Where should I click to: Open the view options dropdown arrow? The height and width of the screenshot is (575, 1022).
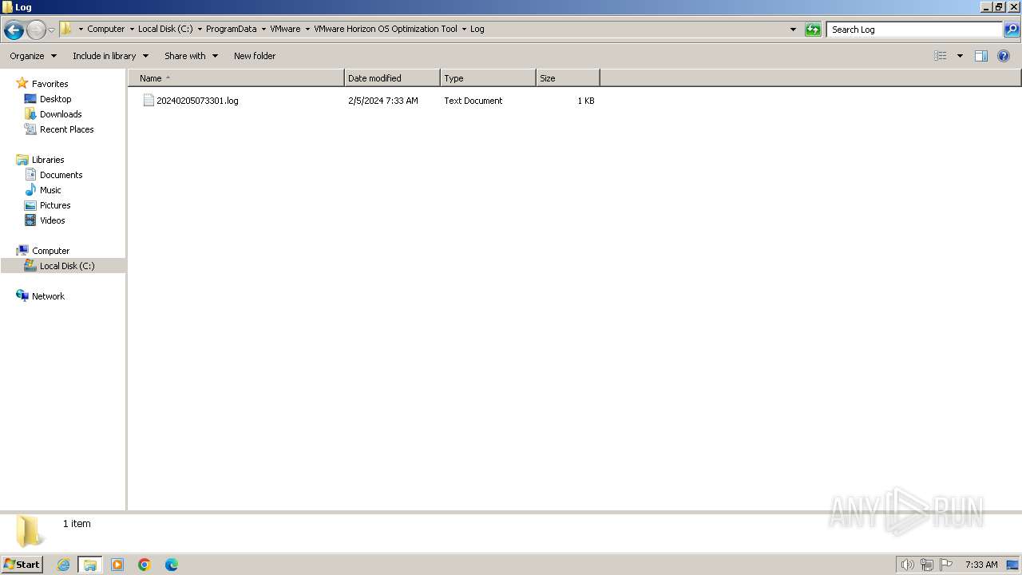[x=960, y=56]
